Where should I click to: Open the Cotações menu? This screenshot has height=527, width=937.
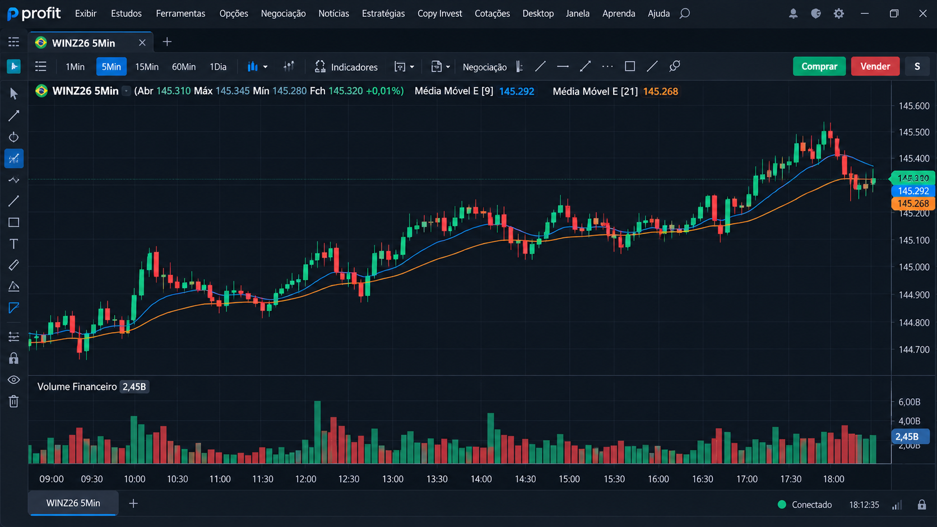coord(492,13)
